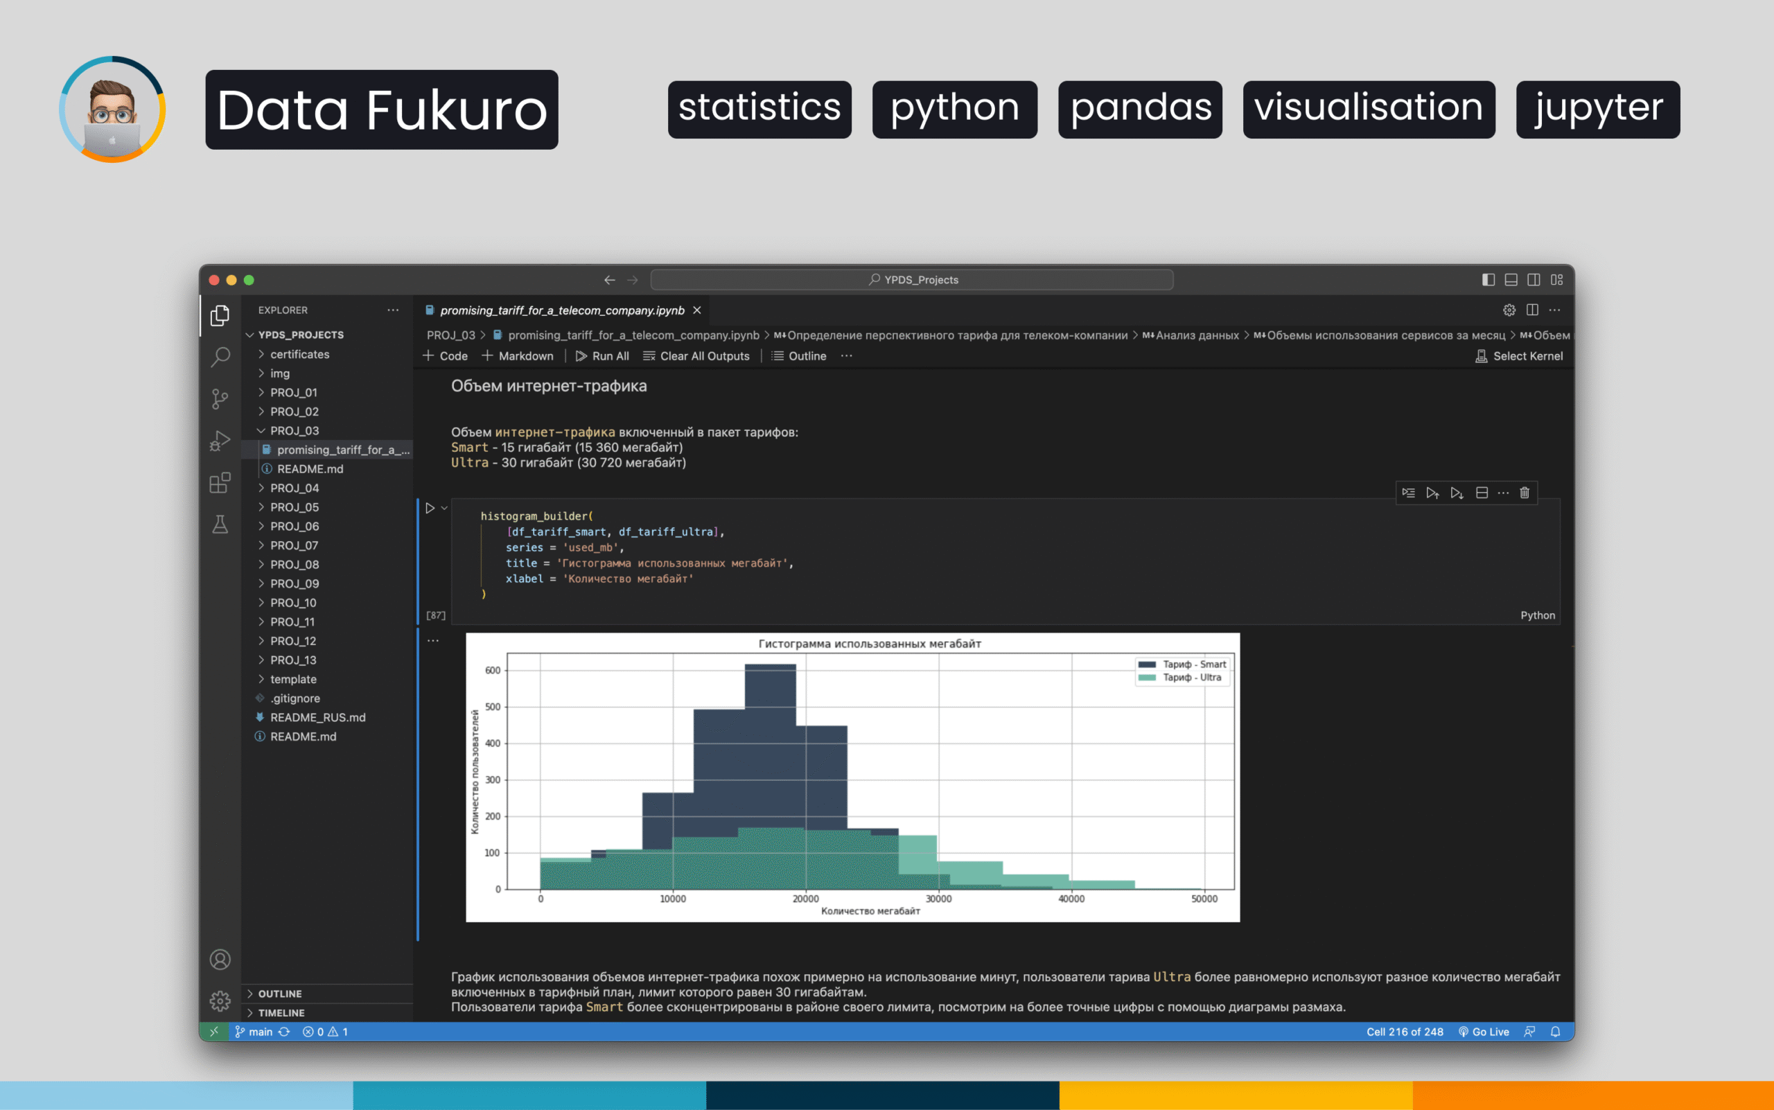This screenshot has height=1110, width=1774.
Task: Click the notifications bell in status bar
Action: tap(1555, 1032)
